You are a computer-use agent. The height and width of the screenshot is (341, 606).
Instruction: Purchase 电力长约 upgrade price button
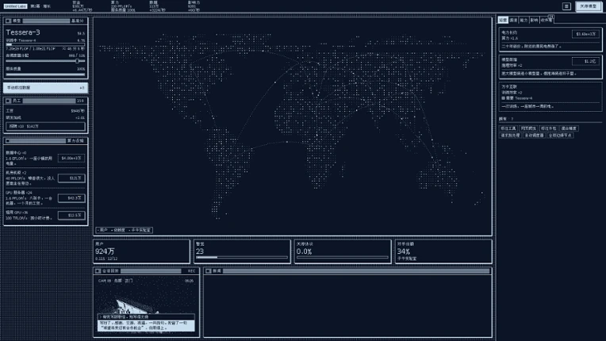586,34
